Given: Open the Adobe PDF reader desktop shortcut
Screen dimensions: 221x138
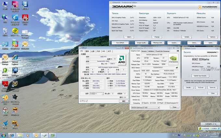Looking at the screenshot, I should [5, 84].
